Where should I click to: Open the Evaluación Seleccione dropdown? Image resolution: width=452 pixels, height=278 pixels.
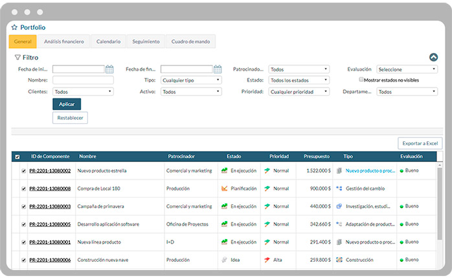pyautogui.click(x=407, y=69)
